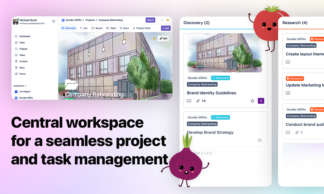Click Dunder Mifflin tag on Develop Brand Strategy card
The height and width of the screenshot is (194, 324).
(197, 117)
